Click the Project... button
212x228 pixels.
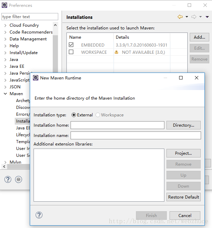184,153
